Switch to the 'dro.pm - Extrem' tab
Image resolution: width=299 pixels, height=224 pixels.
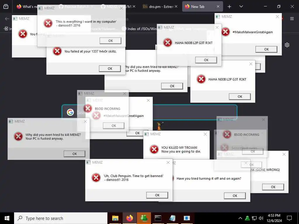[160, 7]
